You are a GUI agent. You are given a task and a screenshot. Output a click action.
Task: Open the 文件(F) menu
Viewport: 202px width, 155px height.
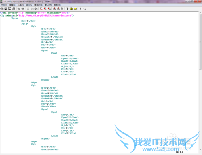pyautogui.click(x=4, y=5)
